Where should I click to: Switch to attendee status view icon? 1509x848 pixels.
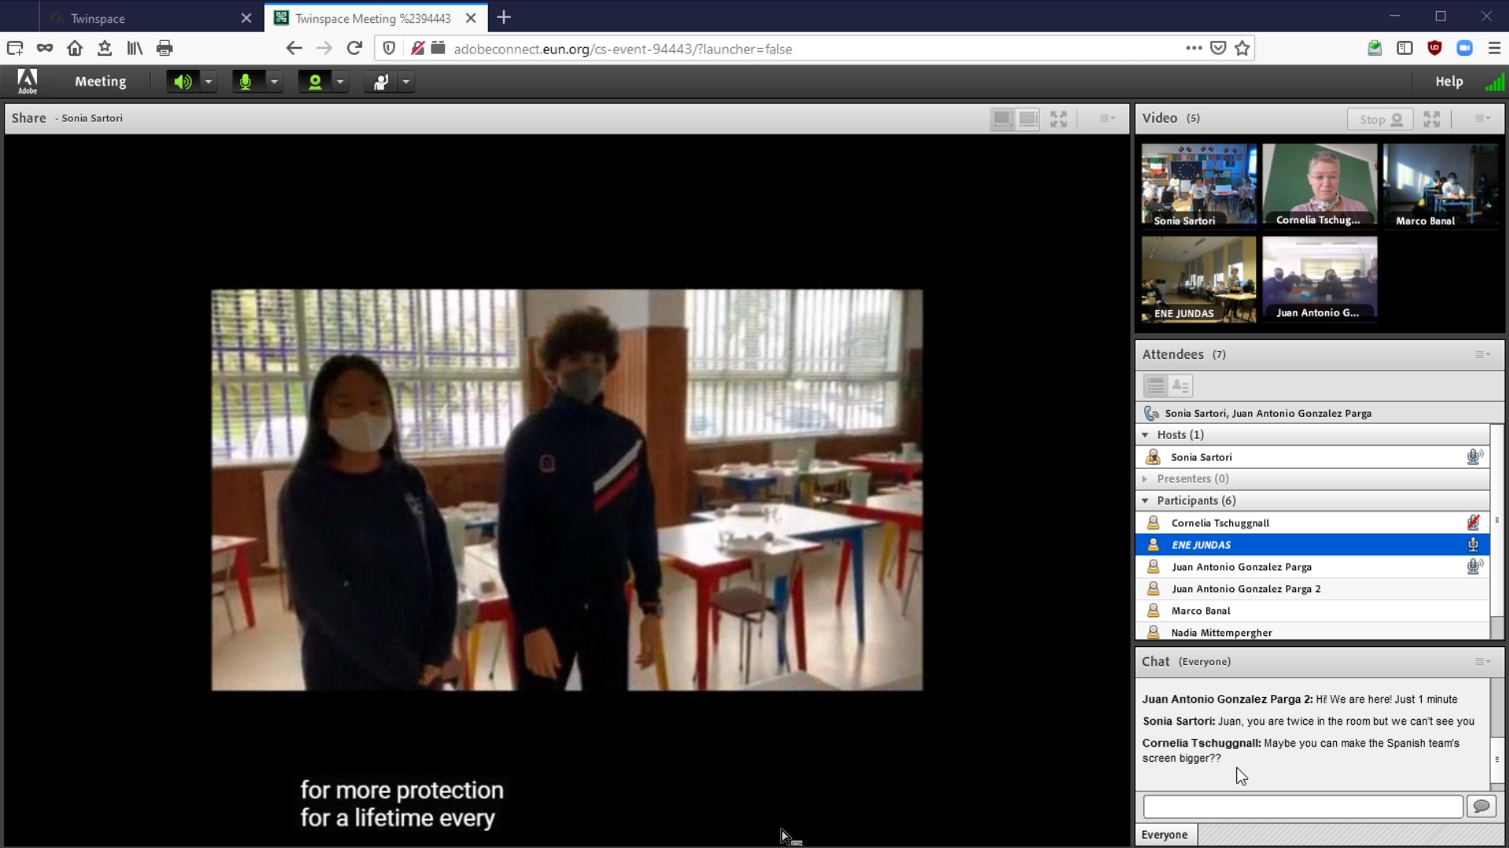point(1180,386)
